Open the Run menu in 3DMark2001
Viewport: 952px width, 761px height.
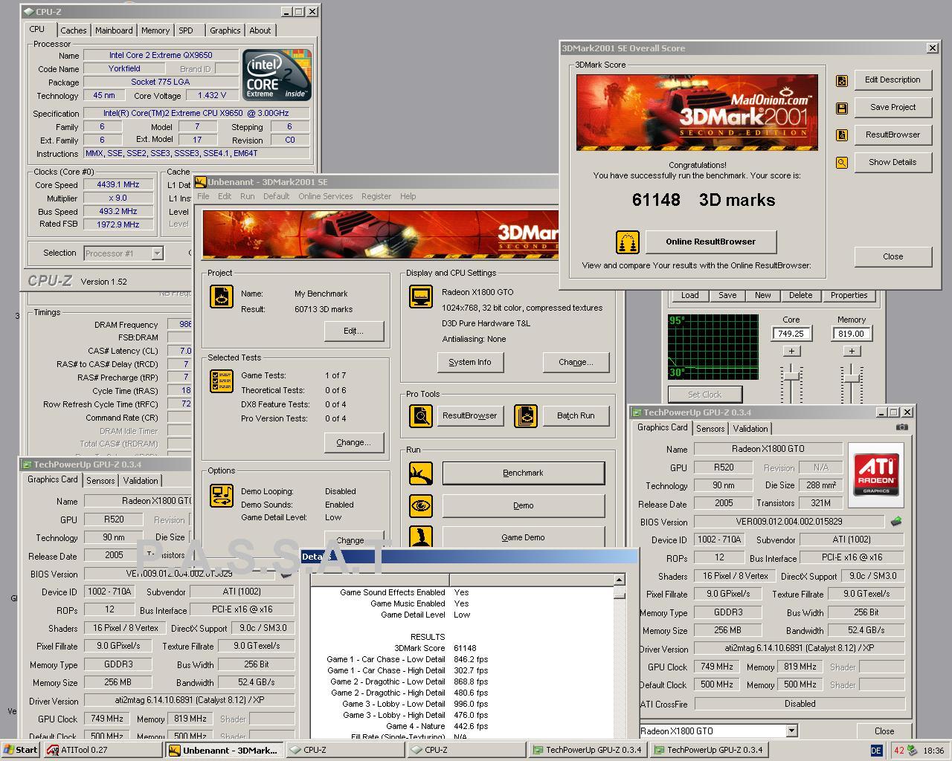(x=247, y=196)
